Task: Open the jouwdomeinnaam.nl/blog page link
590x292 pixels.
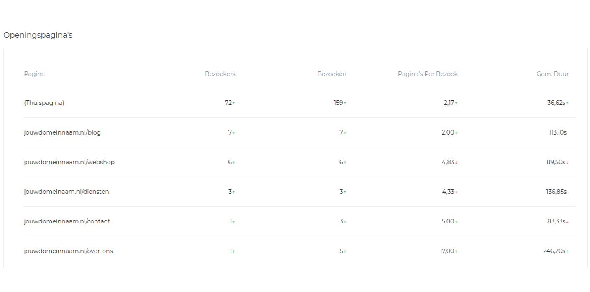Action: [62, 132]
